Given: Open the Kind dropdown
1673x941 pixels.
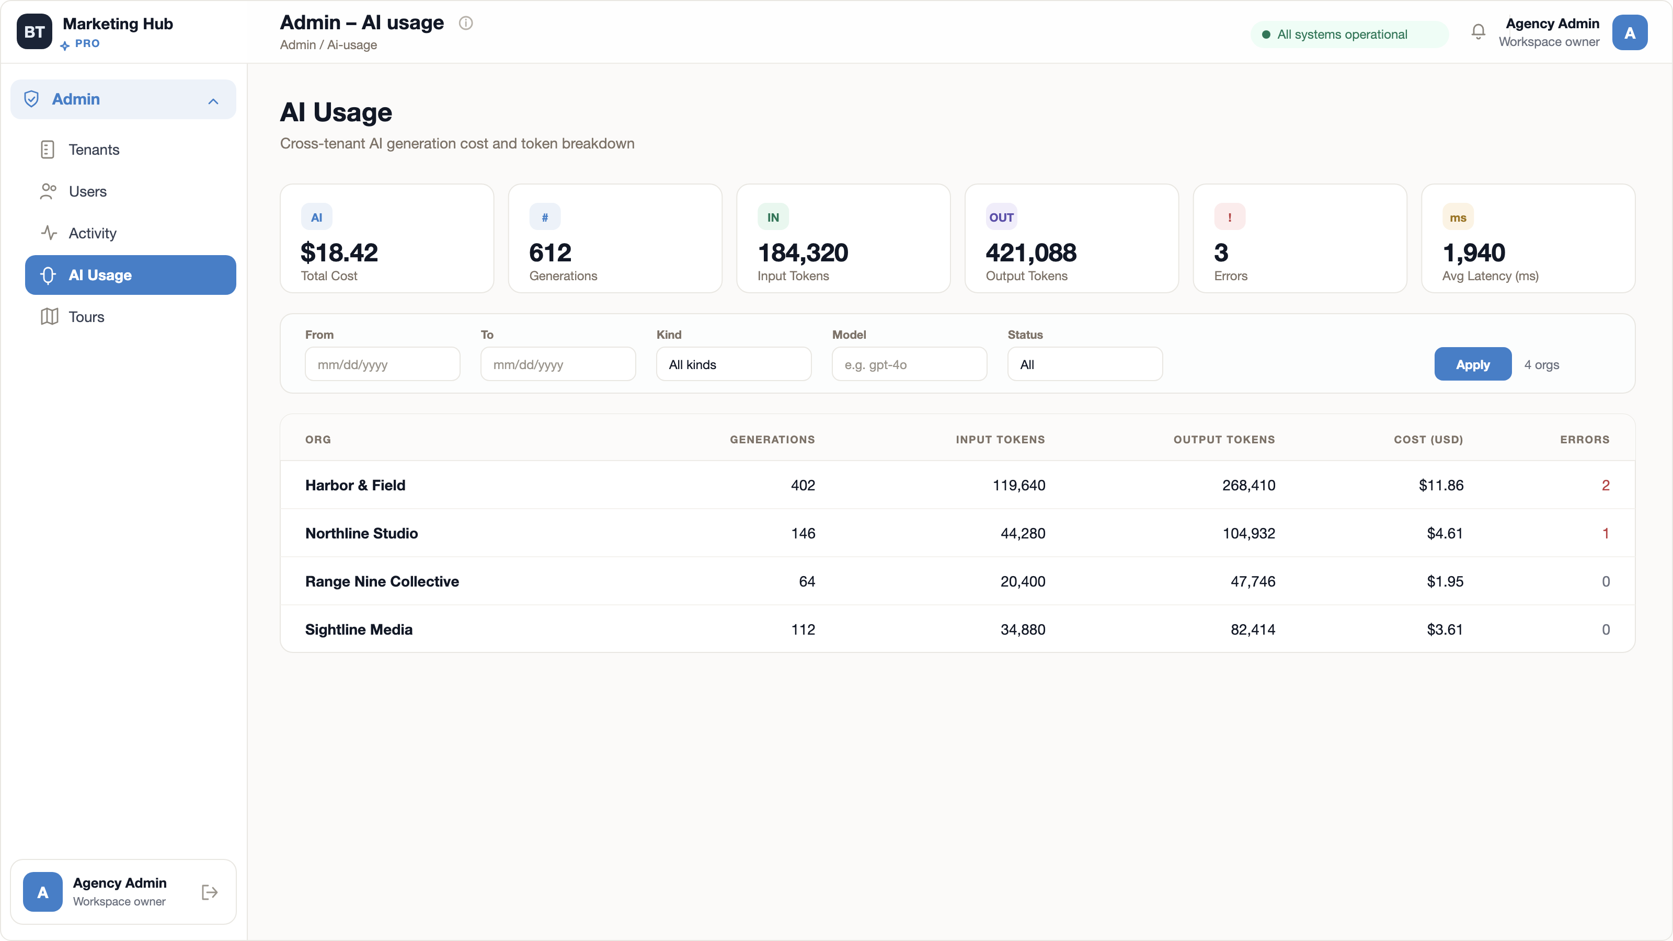Looking at the screenshot, I should tap(734, 364).
